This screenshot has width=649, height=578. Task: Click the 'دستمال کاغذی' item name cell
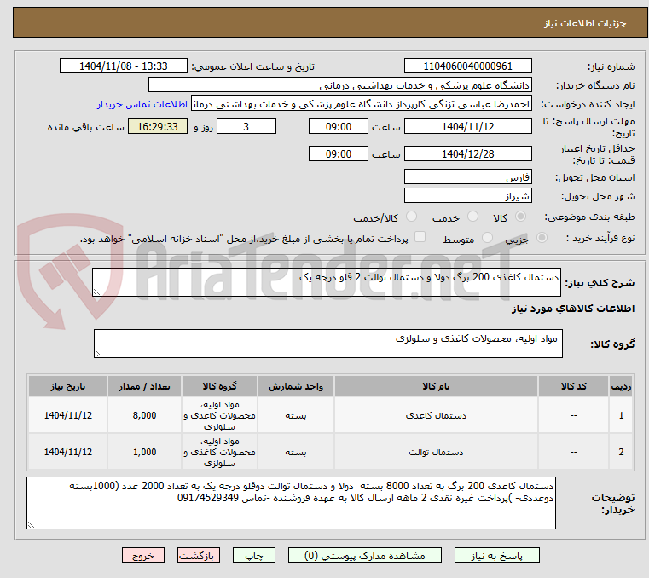pyautogui.click(x=436, y=415)
